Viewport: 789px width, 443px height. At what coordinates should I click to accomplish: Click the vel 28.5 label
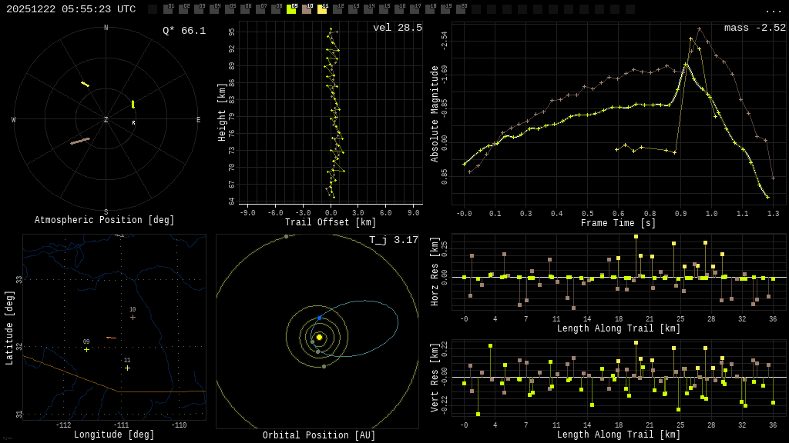(397, 28)
